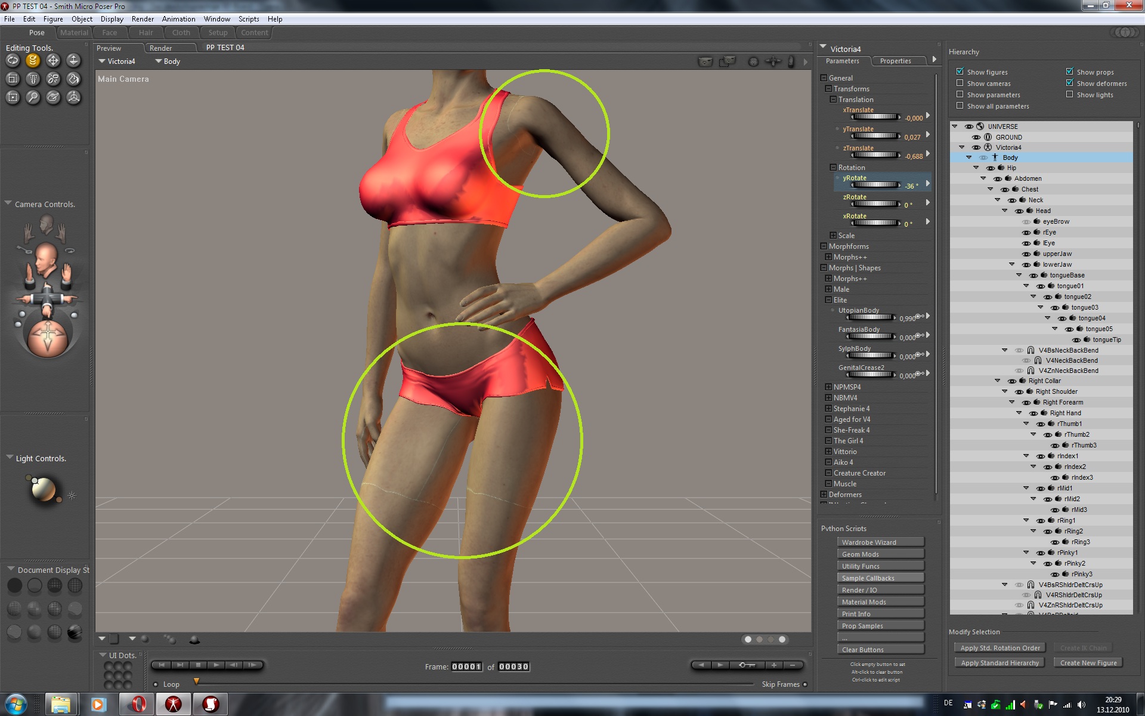Select the Twist editing tool
The image size is (1145, 716).
33,60
